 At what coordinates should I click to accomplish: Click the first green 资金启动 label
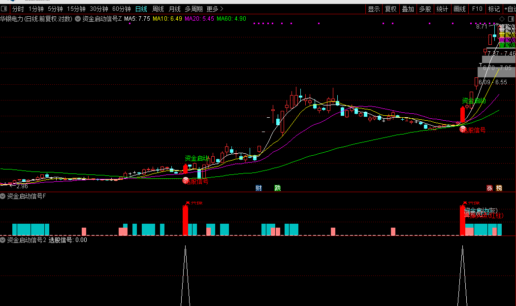[197, 159]
